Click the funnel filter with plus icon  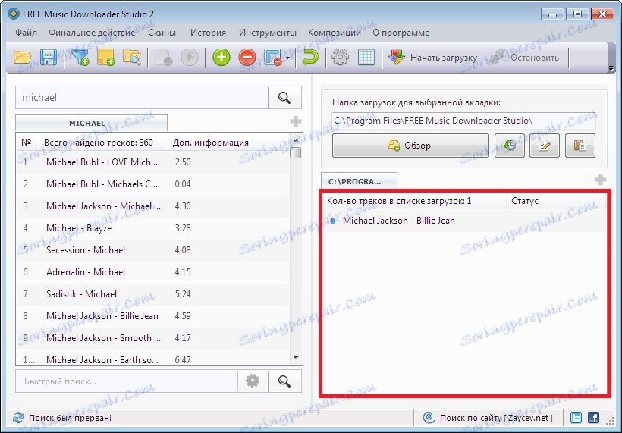click(80, 58)
